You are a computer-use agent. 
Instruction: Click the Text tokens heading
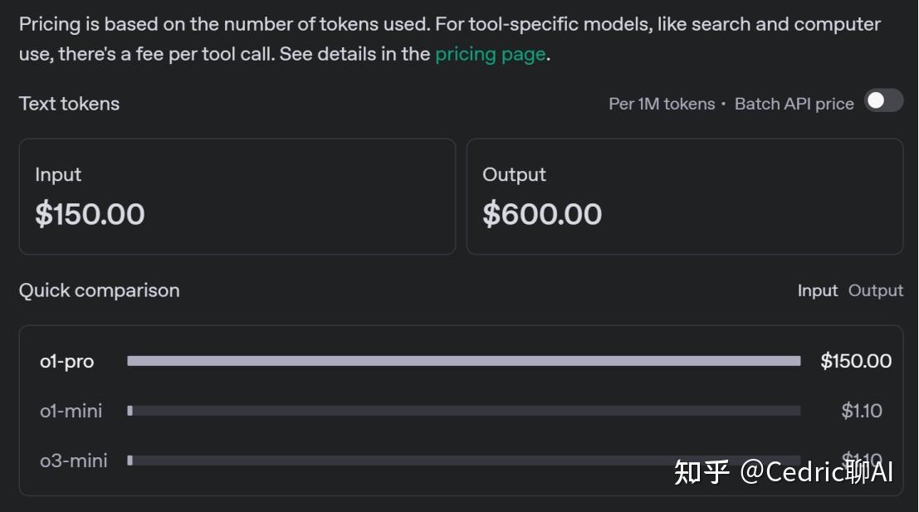click(x=69, y=103)
